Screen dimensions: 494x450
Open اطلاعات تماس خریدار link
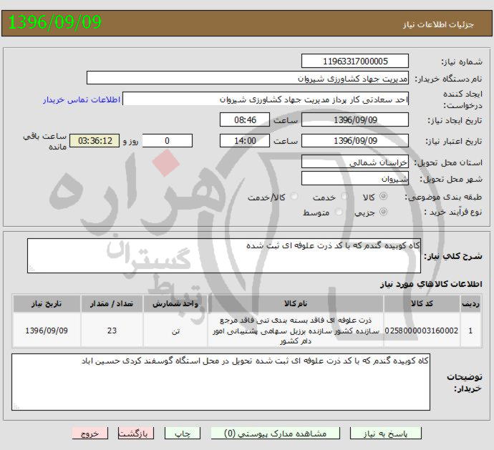[82, 99]
